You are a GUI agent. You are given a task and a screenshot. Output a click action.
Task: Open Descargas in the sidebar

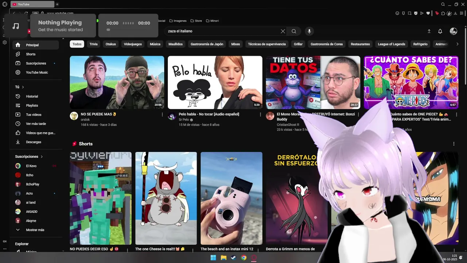pos(36,142)
